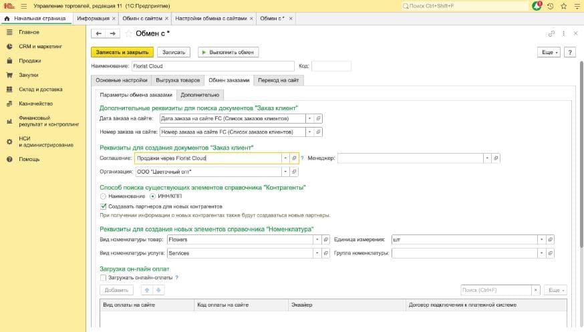
Task: Open linked Единица измерения item
Action: click(x=550, y=240)
